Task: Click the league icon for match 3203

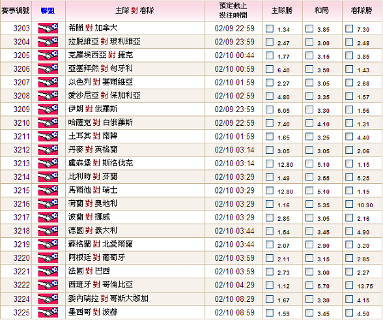Action: (48, 29)
